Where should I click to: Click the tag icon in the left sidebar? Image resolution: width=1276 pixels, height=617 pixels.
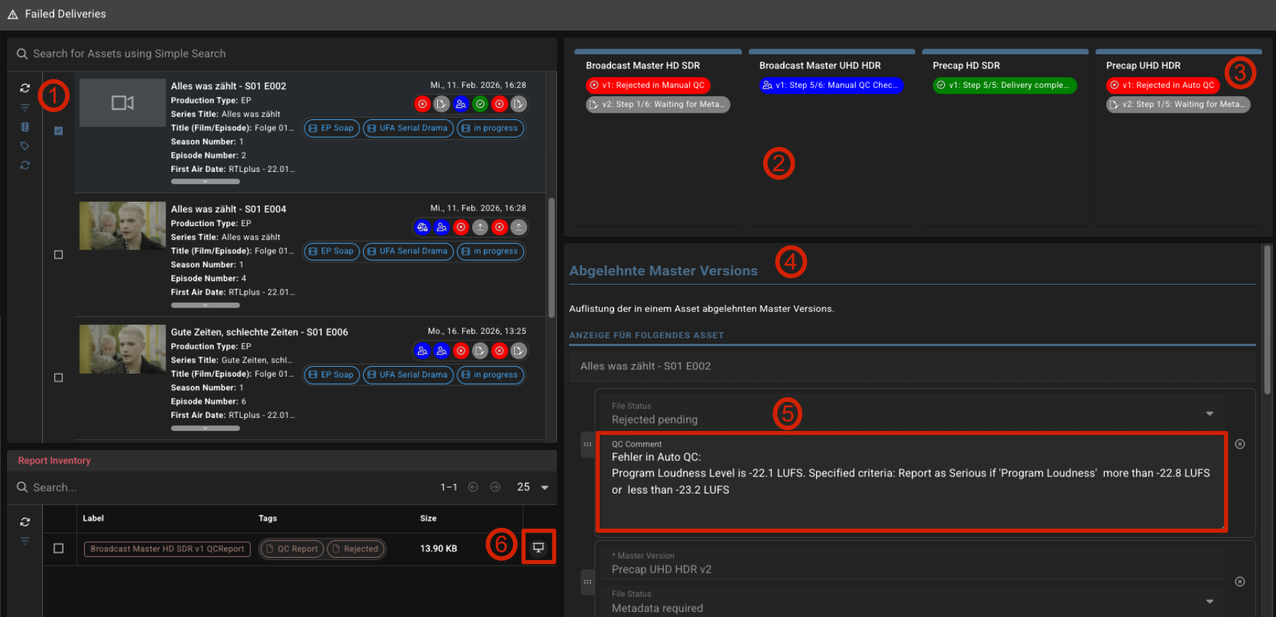click(x=25, y=146)
